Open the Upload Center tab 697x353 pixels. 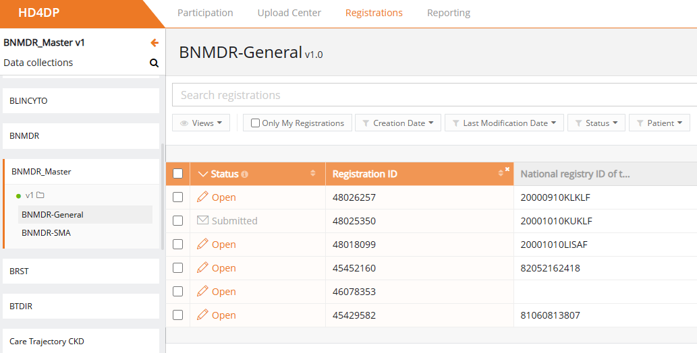click(289, 13)
